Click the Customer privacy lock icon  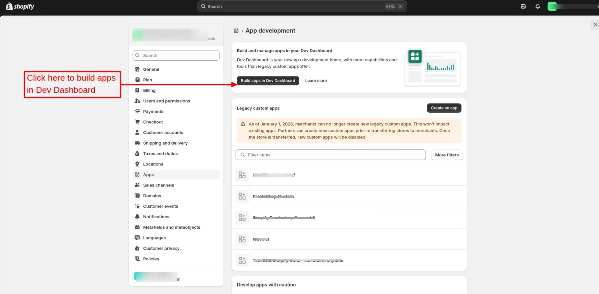click(x=138, y=248)
